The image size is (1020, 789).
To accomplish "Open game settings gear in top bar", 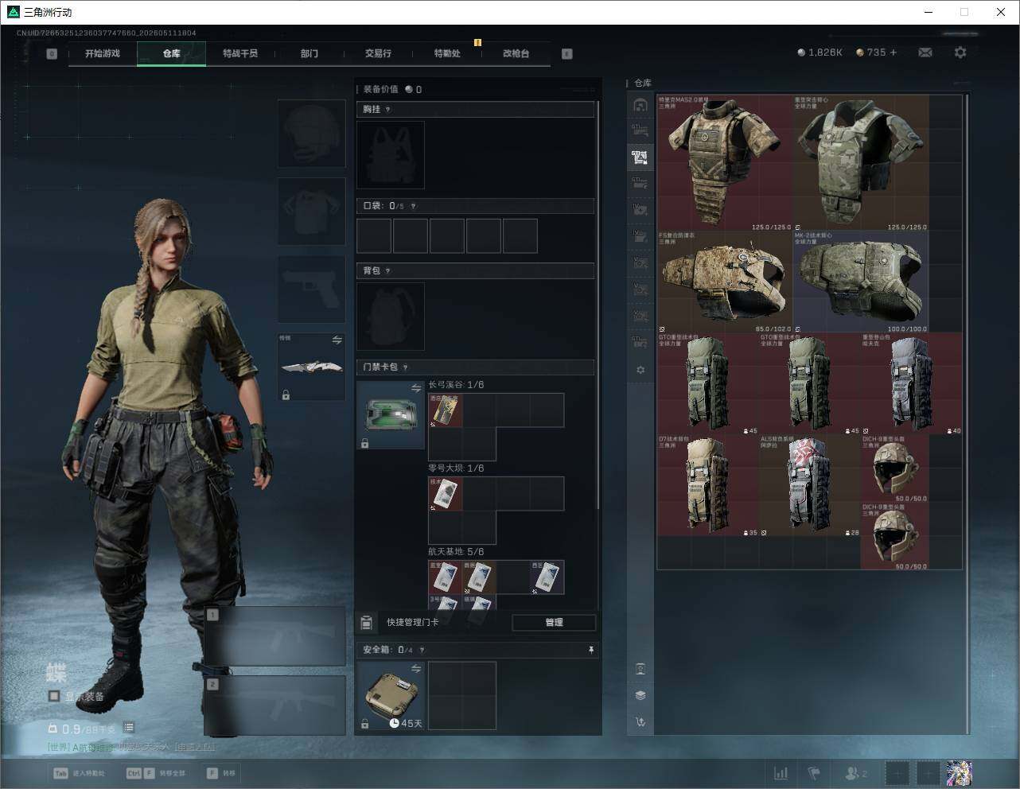I will click(x=960, y=52).
